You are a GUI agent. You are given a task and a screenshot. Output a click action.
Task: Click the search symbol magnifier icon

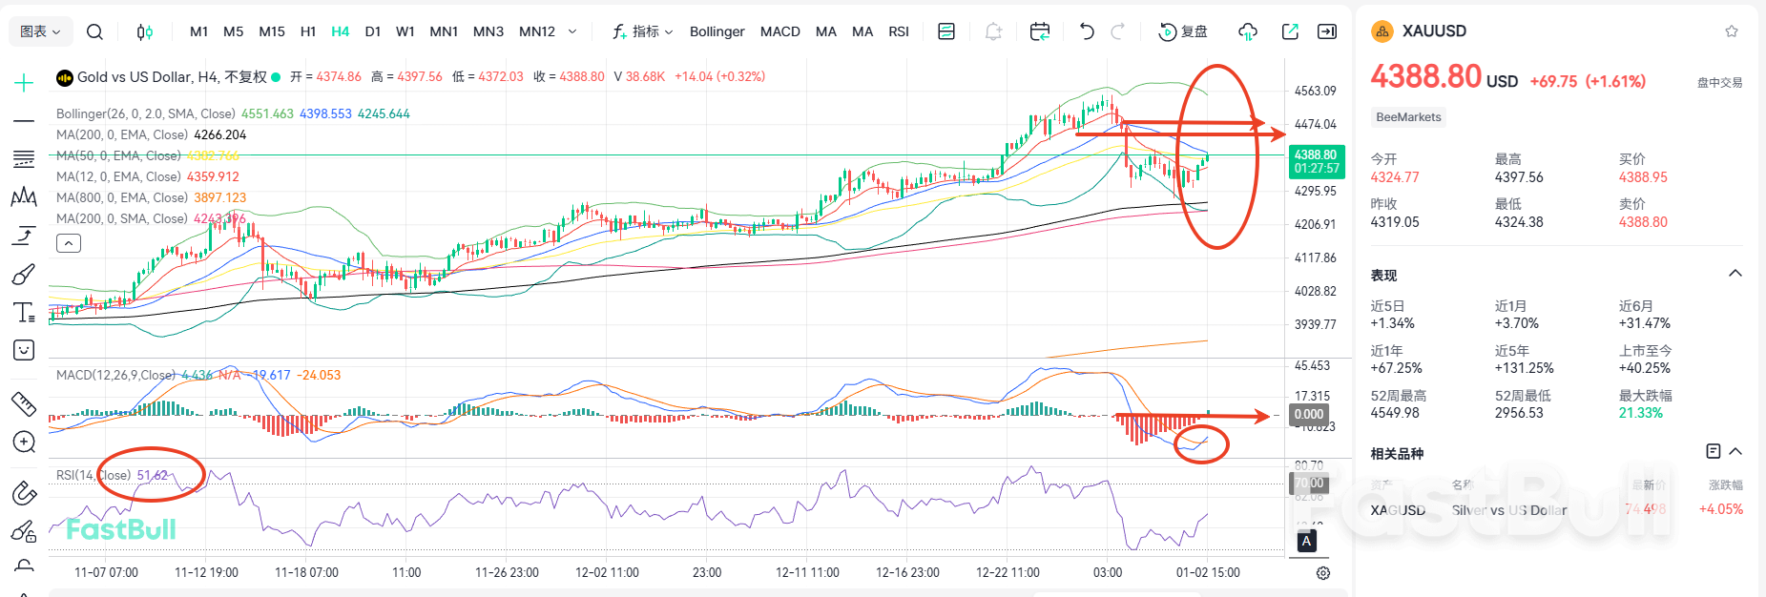click(94, 31)
